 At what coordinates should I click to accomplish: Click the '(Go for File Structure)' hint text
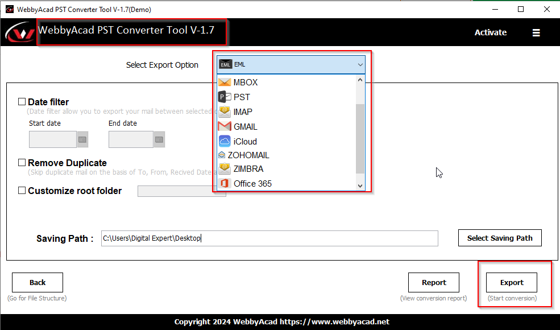point(37,298)
